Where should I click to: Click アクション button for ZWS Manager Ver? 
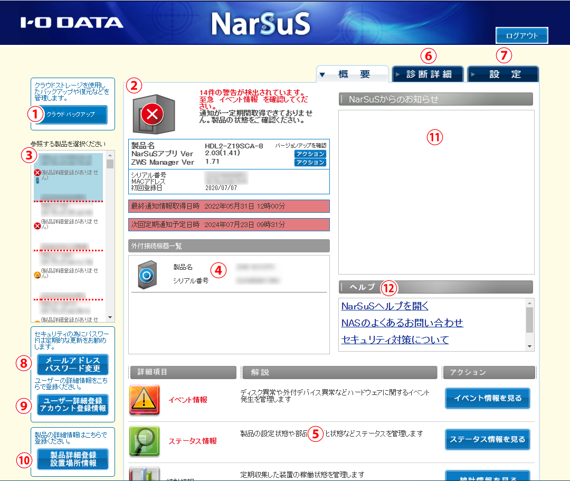pos(310,162)
